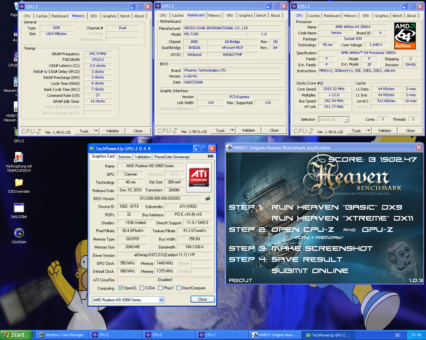Select the Caches tab in Mainboard CPU-Z window
The width and height of the screenshot is (426, 340).
(178, 15)
